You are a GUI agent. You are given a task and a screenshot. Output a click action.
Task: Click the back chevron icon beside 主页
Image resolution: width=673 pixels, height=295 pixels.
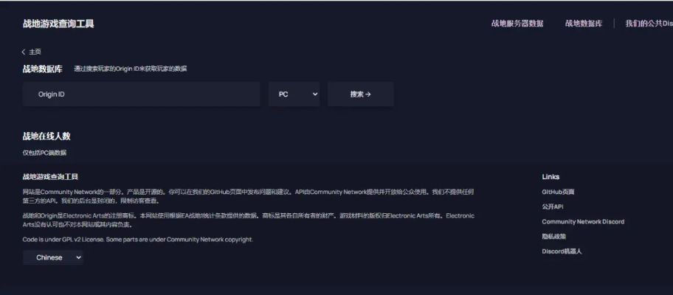24,52
